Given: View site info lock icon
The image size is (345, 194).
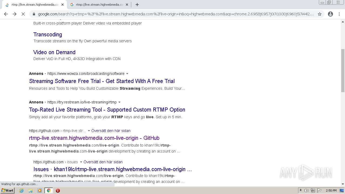Looking at the screenshot, I should pyautogui.click(x=34, y=14).
